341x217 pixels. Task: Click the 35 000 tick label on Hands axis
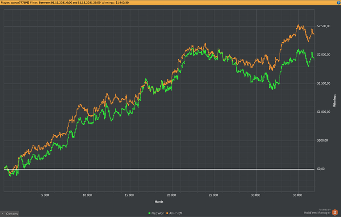[x=298, y=195]
